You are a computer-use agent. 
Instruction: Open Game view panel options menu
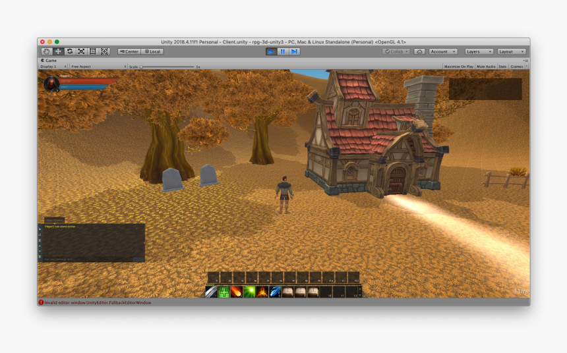pyautogui.click(x=525, y=61)
